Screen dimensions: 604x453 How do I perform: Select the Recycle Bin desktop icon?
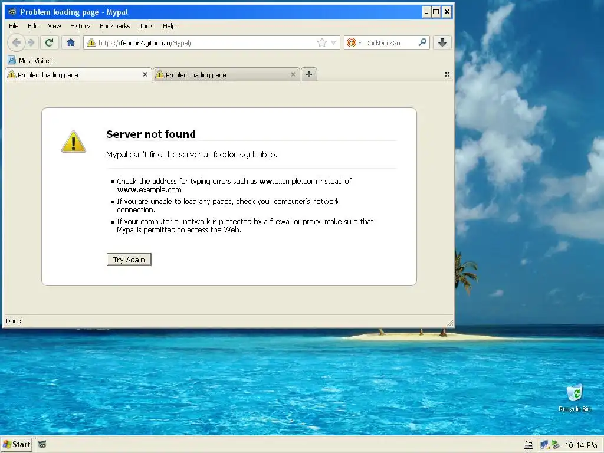(x=575, y=398)
